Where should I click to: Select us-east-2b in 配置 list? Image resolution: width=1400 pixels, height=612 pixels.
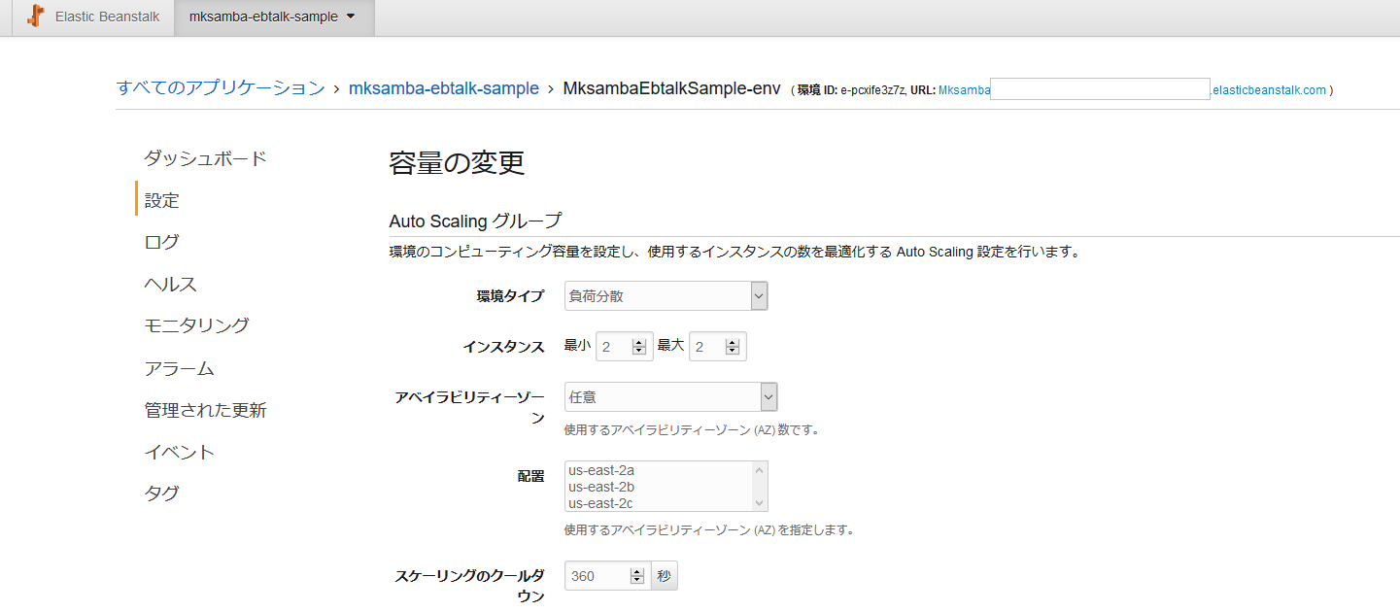(x=601, y=487)
